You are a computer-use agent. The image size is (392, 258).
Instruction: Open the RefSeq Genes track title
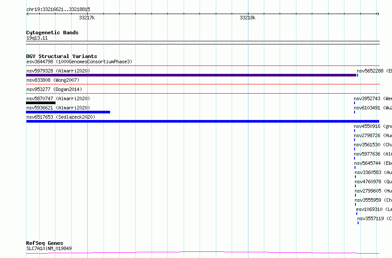pos(44,243)
